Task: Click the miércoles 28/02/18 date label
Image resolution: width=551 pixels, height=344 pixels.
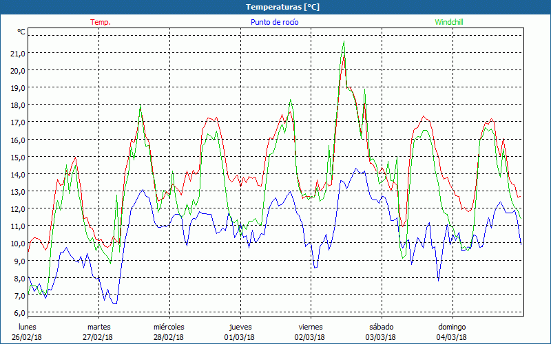Action: click(169, 332)
